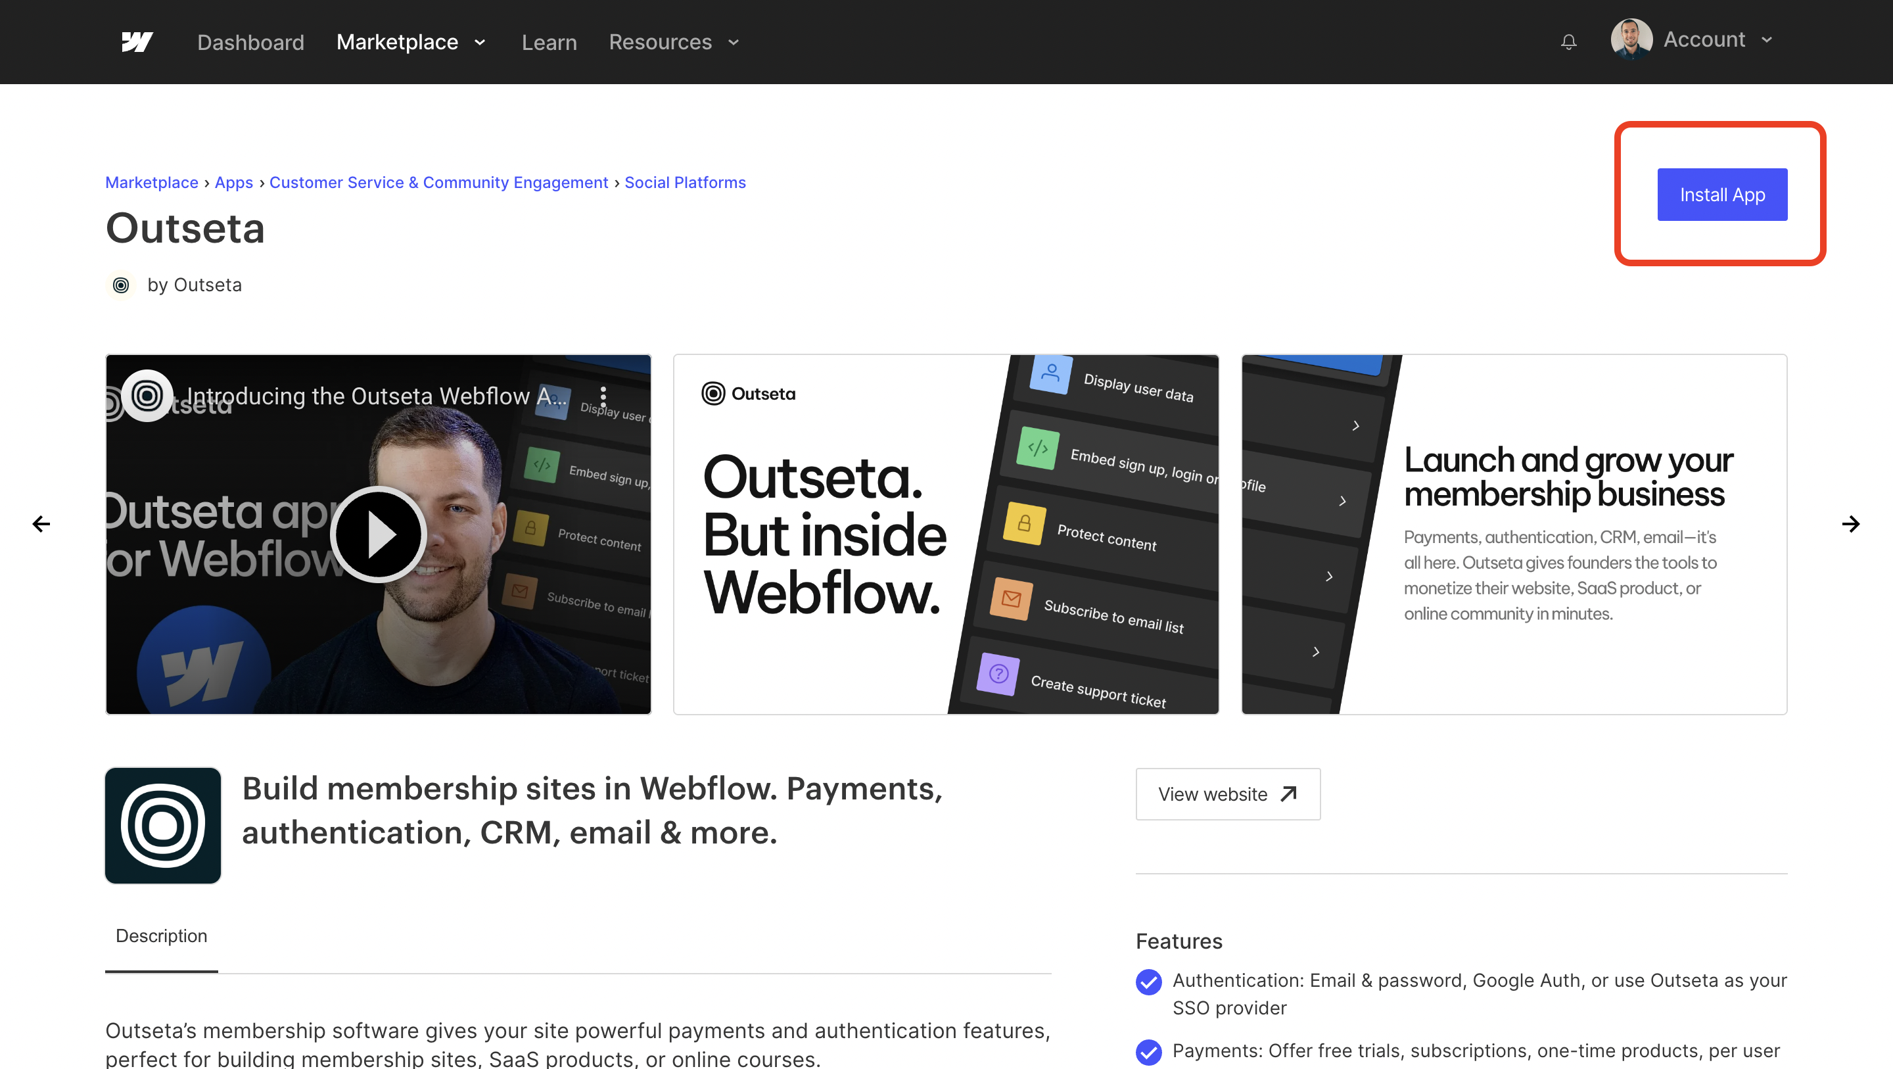This screenshot has width=1893, height=1069.
Task: Click the Install App button
Action: (1722, 195)
